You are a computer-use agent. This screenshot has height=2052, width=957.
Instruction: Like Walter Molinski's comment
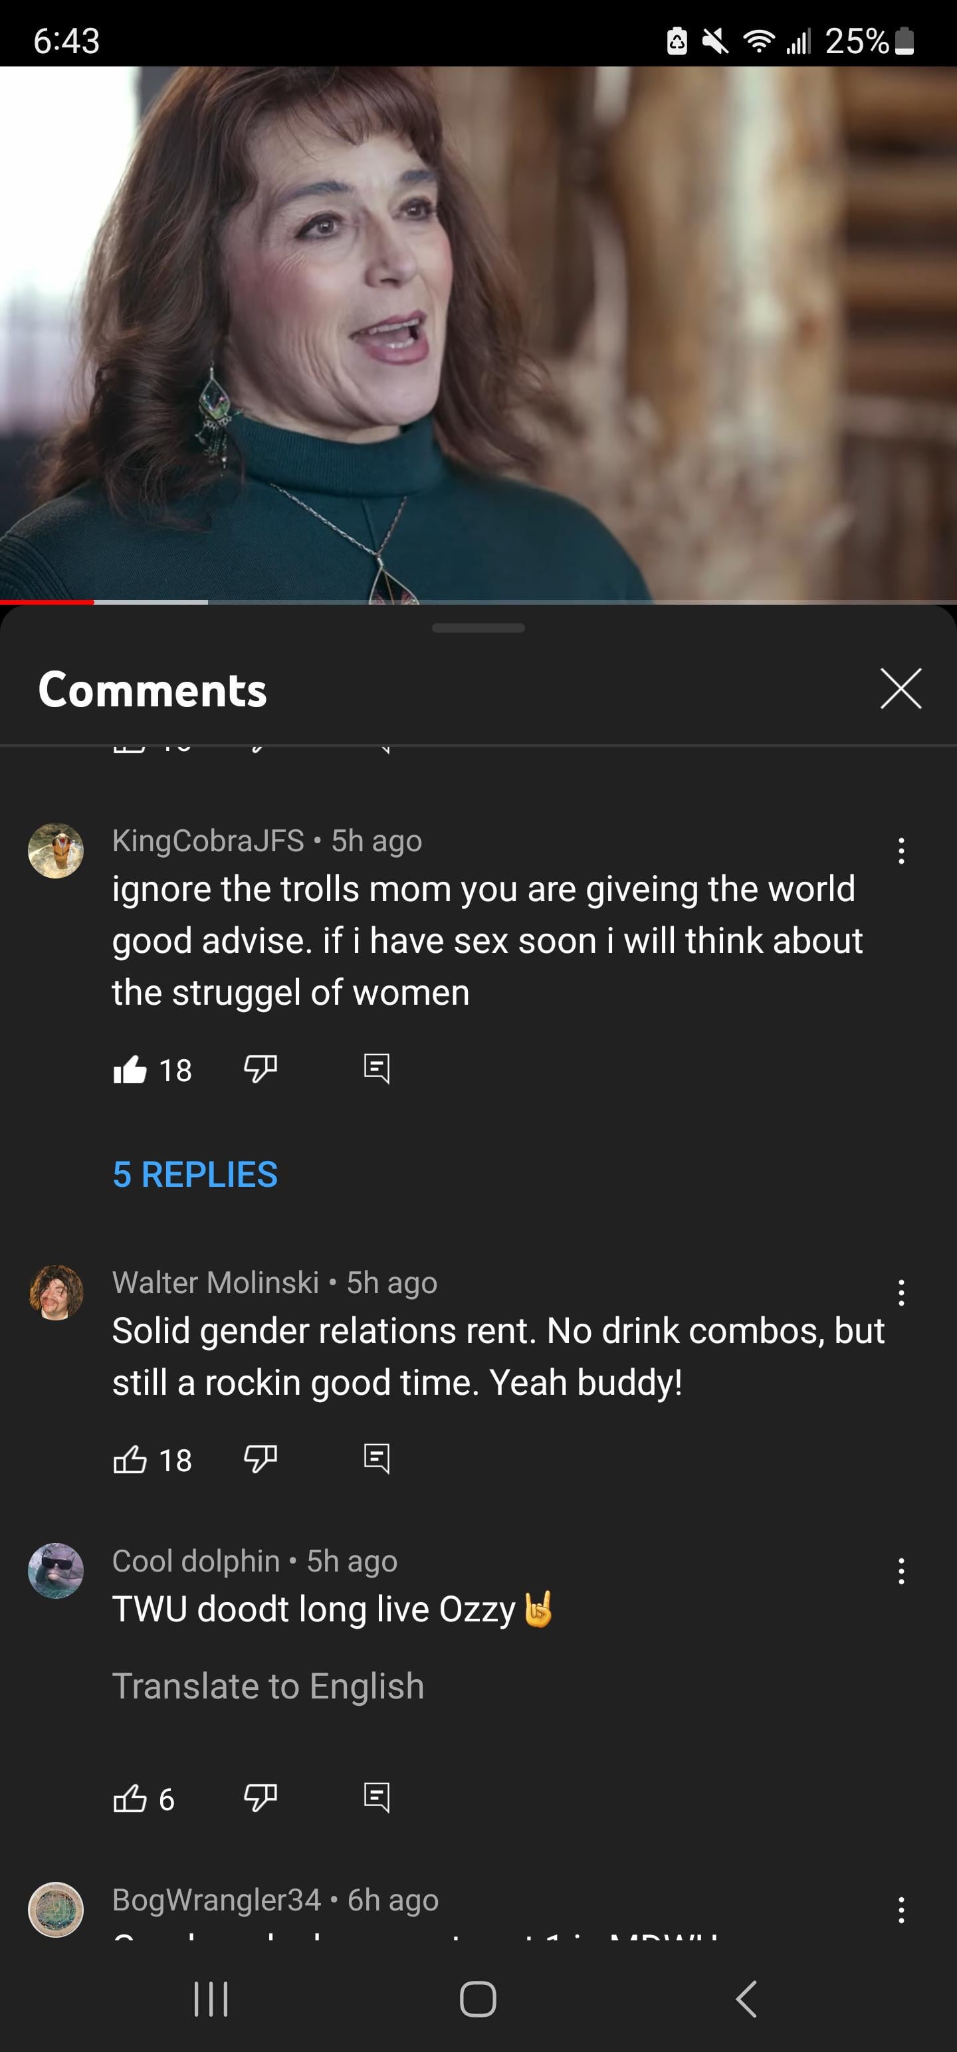130,1459
